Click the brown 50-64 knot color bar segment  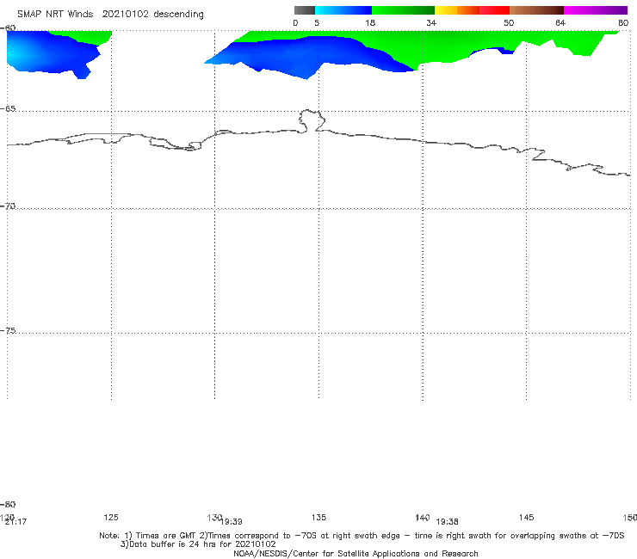click(536, 10)
